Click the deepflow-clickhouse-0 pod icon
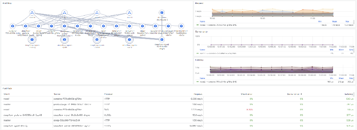 pos(162,13)
